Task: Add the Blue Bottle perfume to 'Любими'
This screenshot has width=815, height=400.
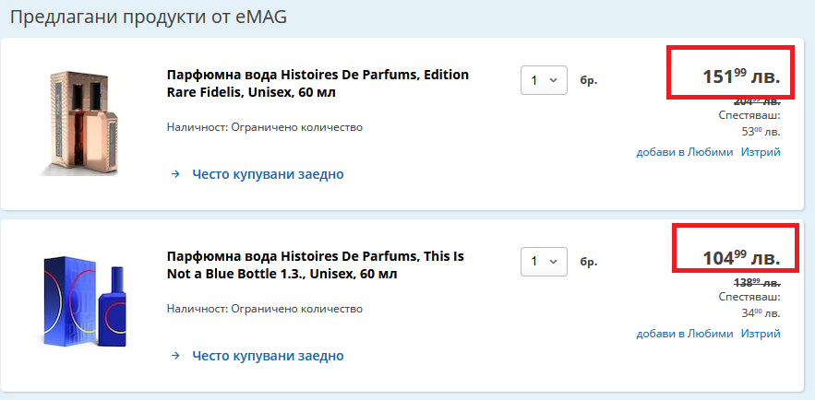Action: [684, 334]
